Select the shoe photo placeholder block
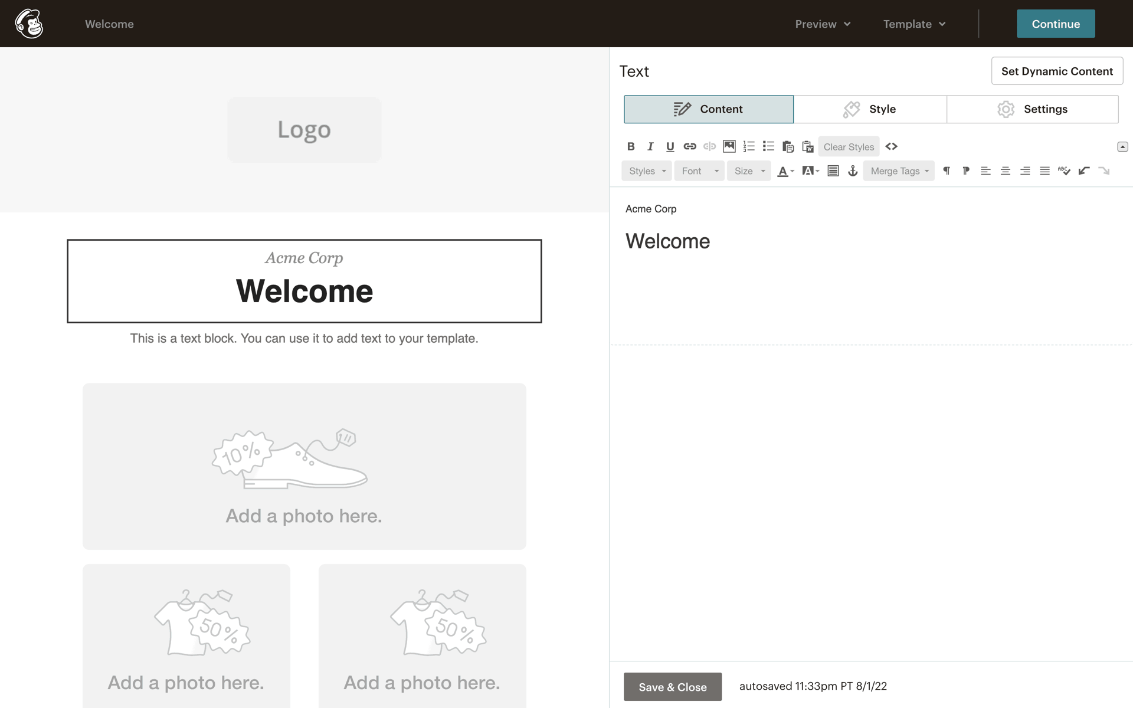Viewport: 1133px width, 708px height. click(304, 467)
